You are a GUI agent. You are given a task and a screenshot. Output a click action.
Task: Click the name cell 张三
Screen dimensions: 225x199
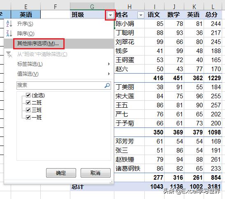(130, 150)
